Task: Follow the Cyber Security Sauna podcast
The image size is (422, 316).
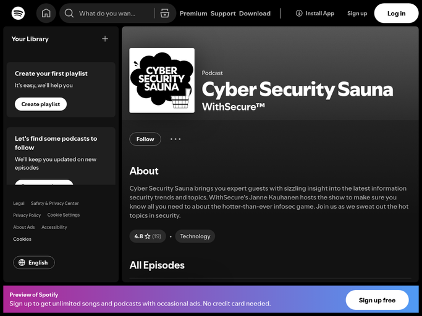Action: click(145, 139)
